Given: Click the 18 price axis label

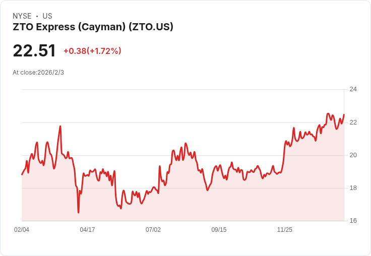Looking at the screenshot, I should tap(353, 188).
